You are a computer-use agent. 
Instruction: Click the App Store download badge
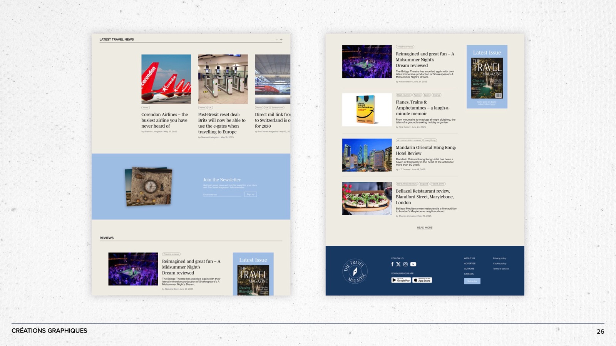point(422,280)
